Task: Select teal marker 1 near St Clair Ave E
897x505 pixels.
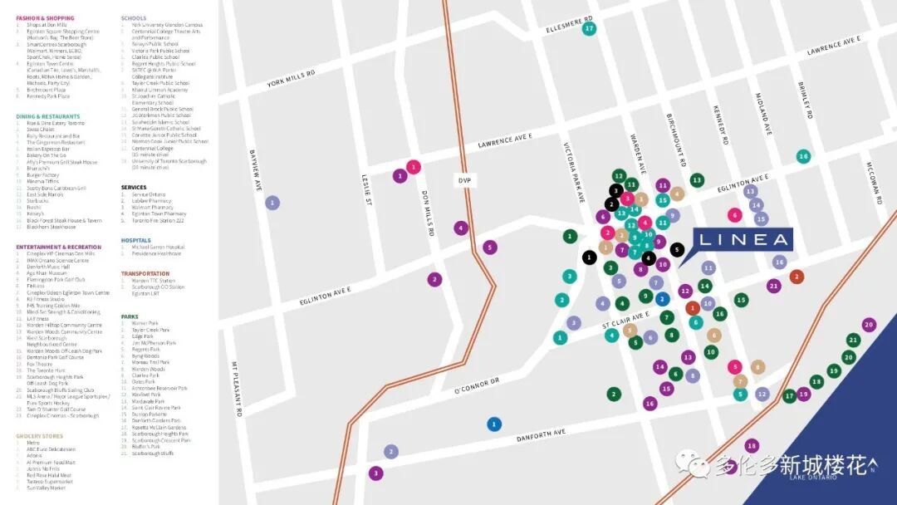Action: [560, 338]
